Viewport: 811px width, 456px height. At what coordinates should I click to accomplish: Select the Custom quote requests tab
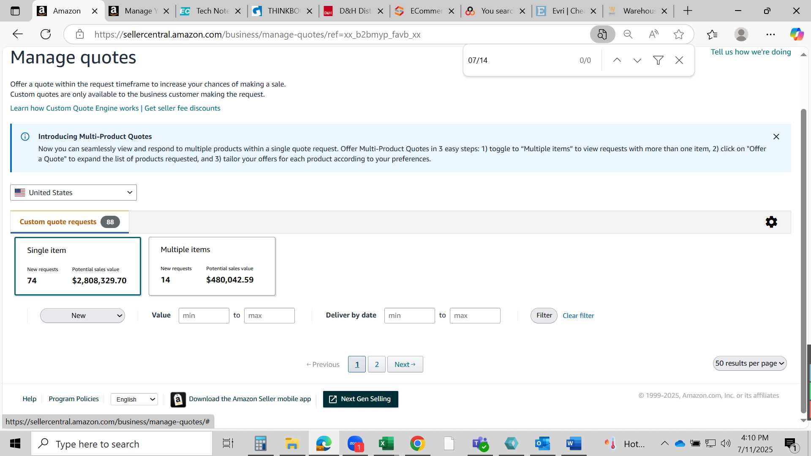click(x=70, y=222)
